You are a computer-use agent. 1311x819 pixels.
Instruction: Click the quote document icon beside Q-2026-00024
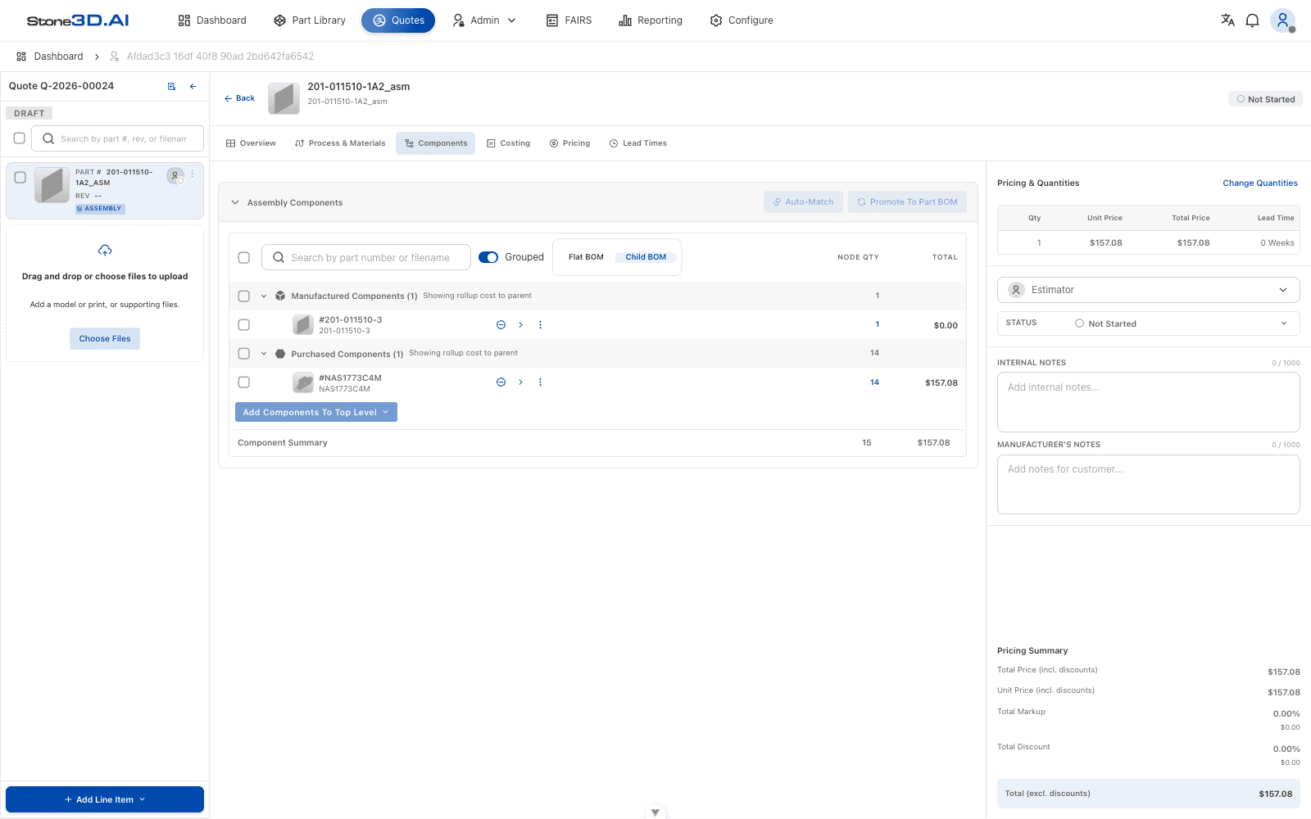tap(171, 86)
